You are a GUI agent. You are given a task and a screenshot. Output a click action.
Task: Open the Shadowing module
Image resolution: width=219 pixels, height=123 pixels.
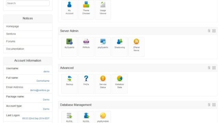pos(119,47)
